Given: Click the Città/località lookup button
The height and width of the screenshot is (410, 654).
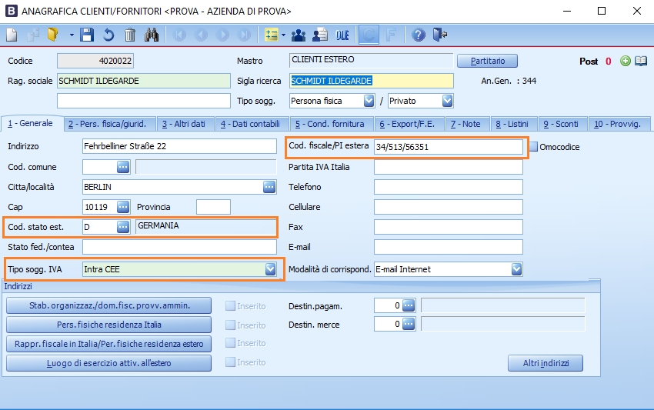Looking at the screenshot, I should [269, 187].
